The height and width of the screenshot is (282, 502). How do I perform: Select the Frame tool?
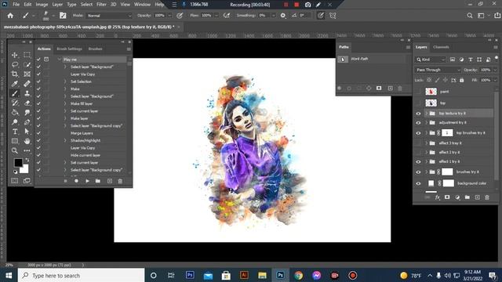(x=27, y=74)
